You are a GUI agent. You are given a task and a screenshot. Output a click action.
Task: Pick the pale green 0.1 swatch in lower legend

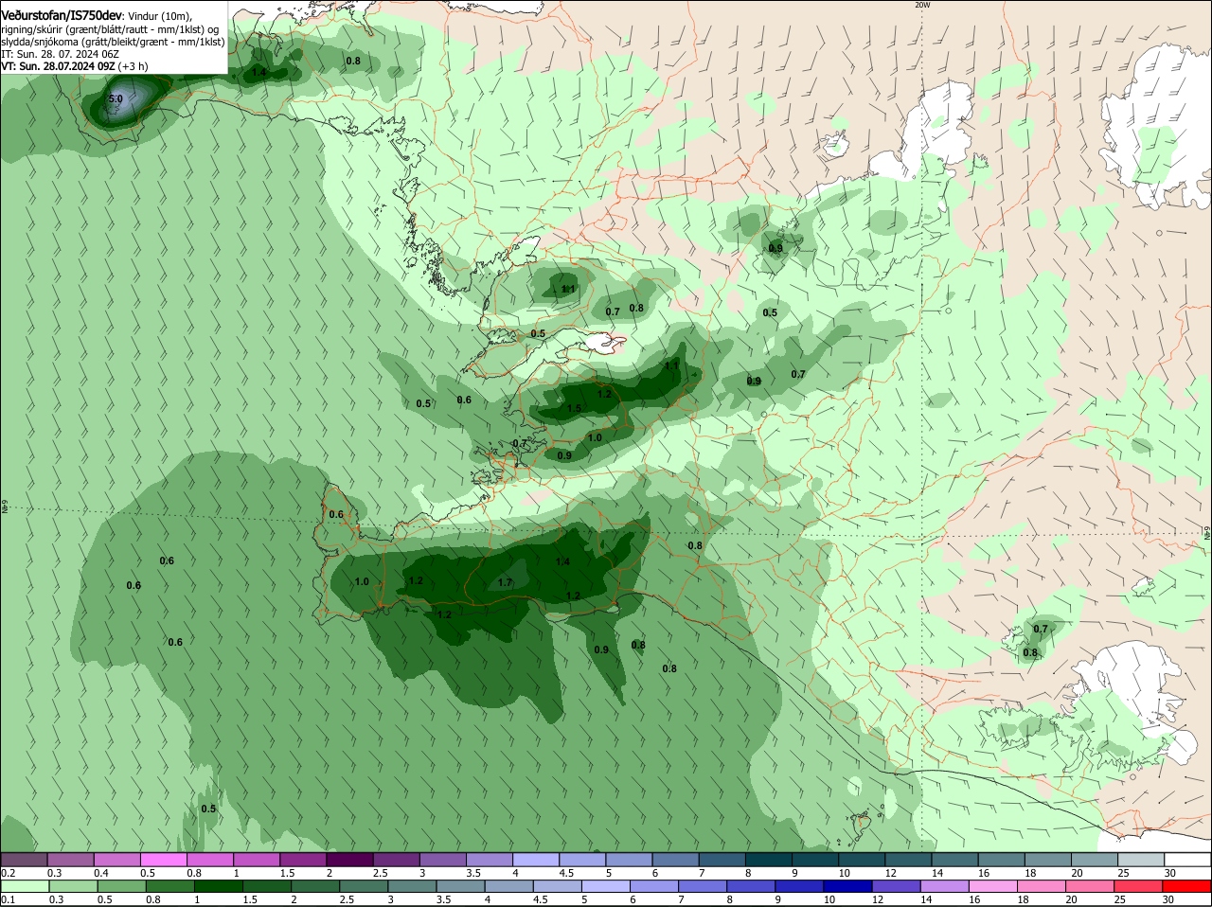pyautogui.click(x=25, y=886)
